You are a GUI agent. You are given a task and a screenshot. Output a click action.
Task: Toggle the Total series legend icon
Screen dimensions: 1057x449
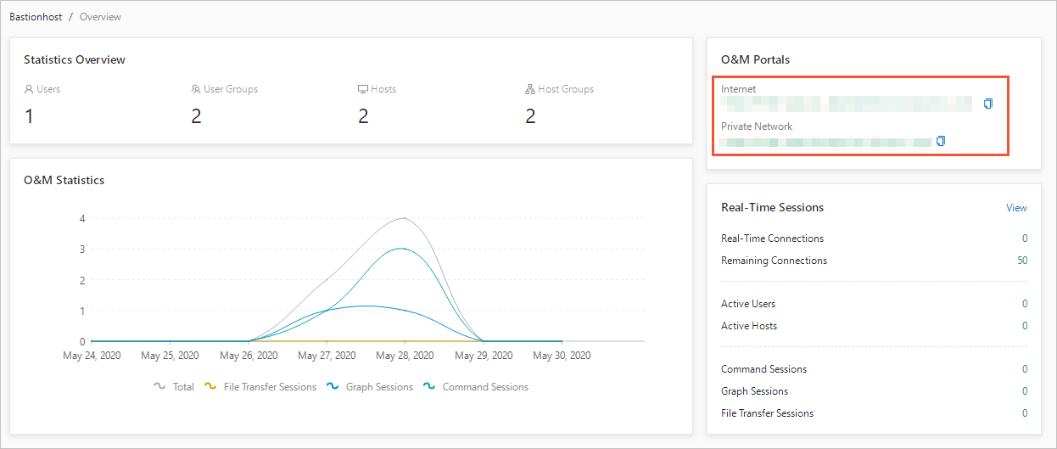159,386
